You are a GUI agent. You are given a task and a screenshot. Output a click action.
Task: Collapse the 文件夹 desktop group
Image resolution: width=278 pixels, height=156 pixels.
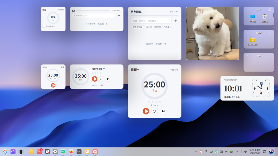[x=248, y=33]
